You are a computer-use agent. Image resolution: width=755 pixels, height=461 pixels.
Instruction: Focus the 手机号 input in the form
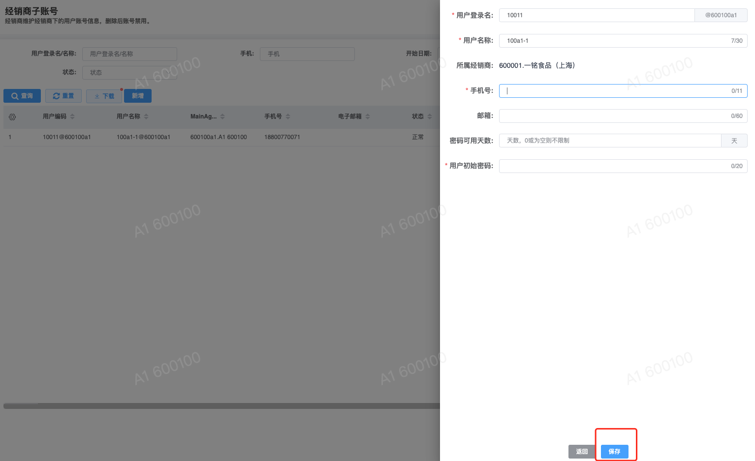tap(623, 91)
